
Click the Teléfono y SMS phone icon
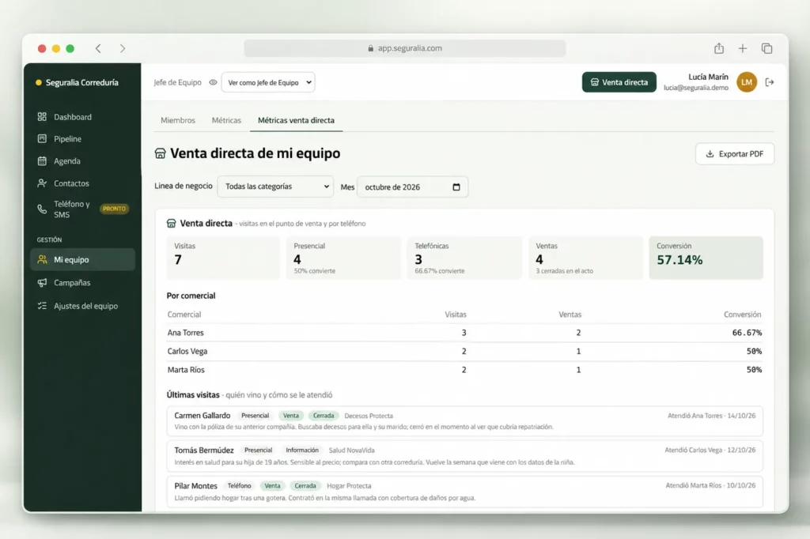[x=43, y=209]
